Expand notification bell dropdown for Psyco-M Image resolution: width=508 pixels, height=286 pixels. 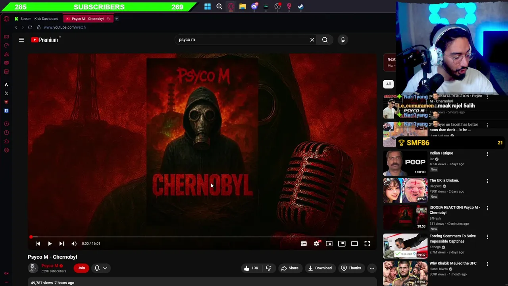(101, 268)
